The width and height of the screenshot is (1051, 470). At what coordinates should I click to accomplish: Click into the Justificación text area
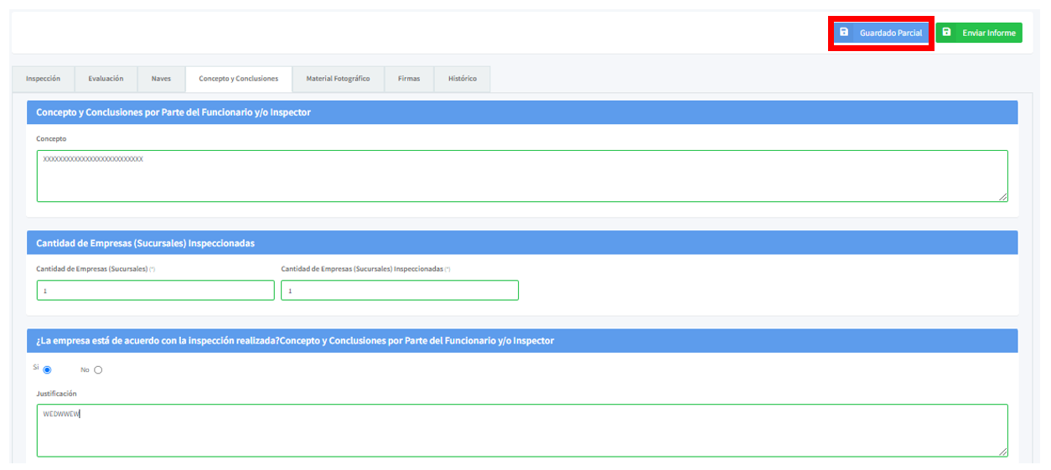(521, 431)
